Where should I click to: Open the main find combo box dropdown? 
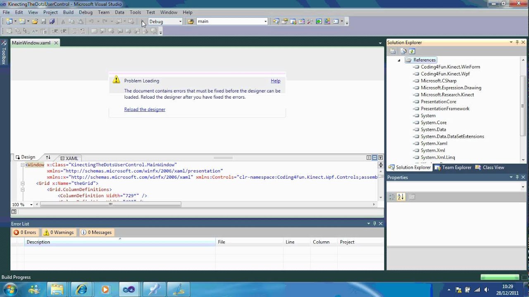(265, 21)
